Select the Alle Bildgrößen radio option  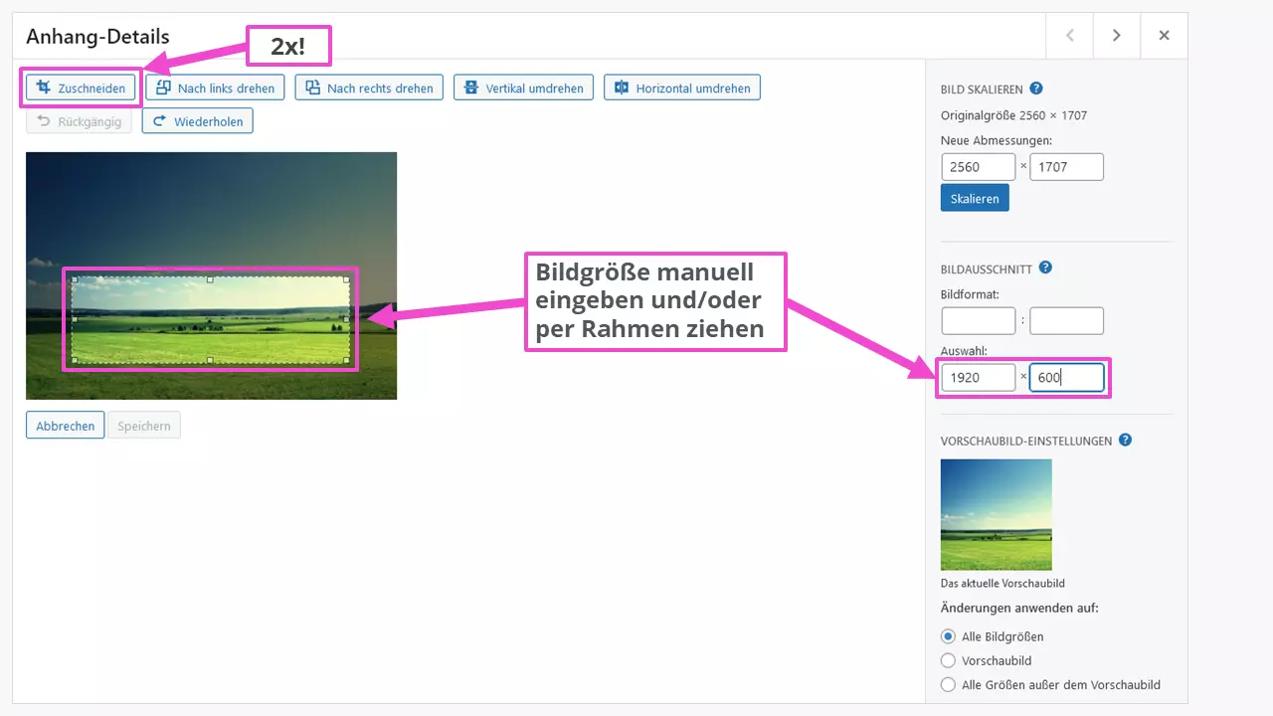(948, 636)
